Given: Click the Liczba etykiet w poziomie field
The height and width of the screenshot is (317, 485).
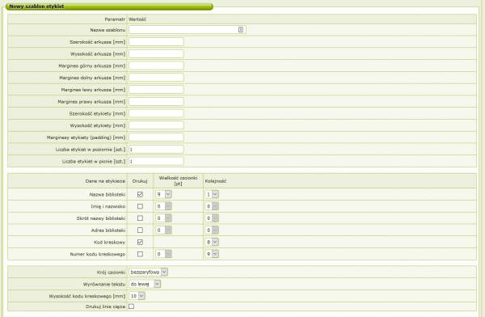Looking at the screenshot, I should coord(156,150).
